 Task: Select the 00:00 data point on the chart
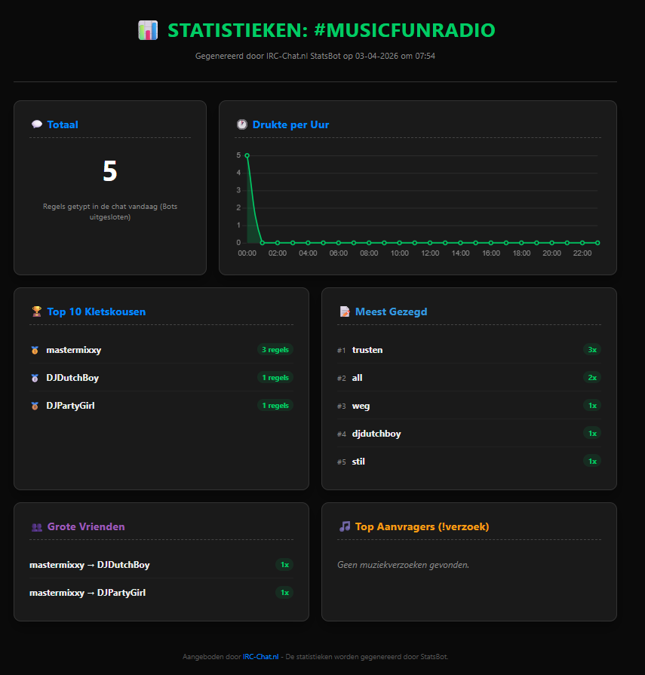[247, 155]
